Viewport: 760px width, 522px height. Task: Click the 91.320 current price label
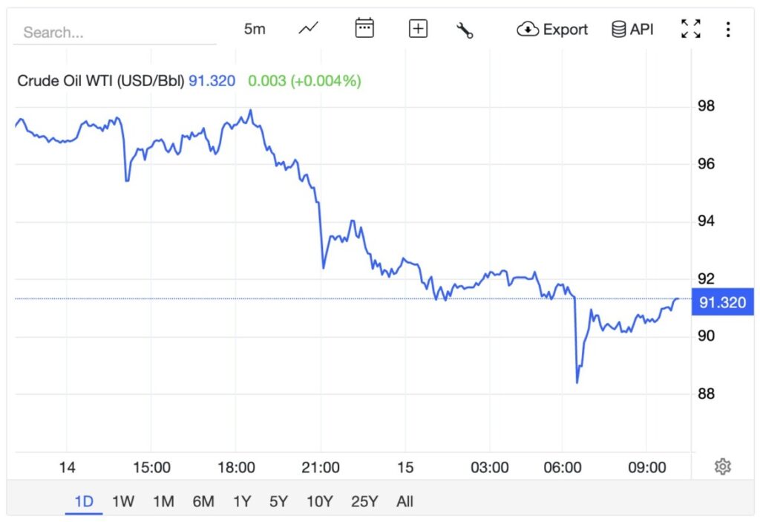coord(722,303)
